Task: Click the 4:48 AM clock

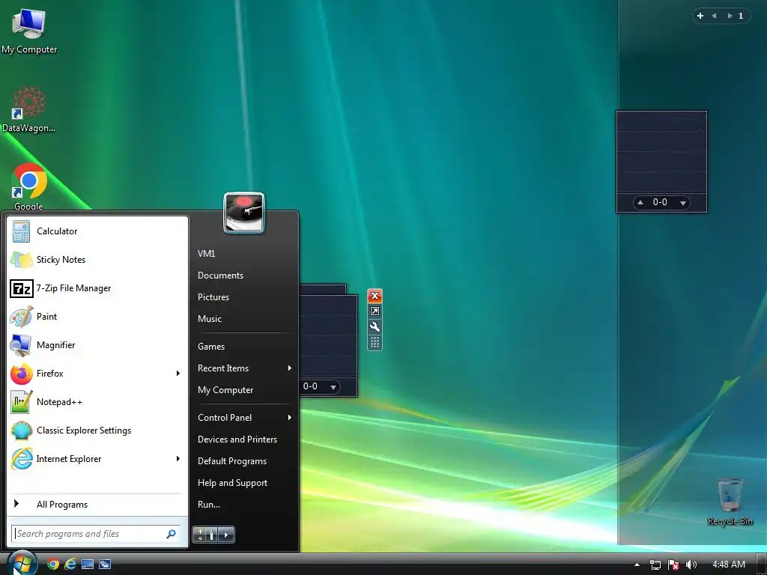Action: pyautogui.click(x=729, y=565)
